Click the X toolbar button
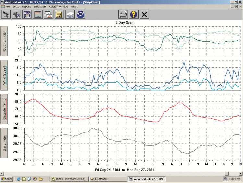243x183 pixels. [x=144, y=14]
